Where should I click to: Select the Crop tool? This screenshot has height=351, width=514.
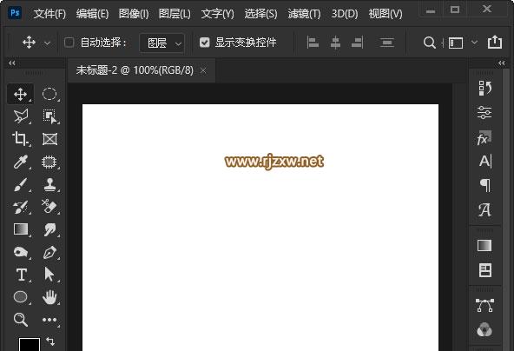(20, 139)
